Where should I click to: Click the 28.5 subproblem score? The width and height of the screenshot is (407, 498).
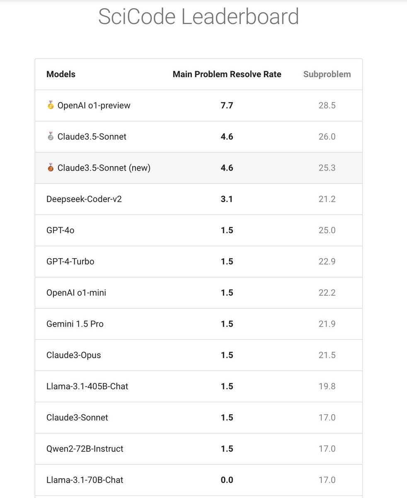click(x=327, y=105)
